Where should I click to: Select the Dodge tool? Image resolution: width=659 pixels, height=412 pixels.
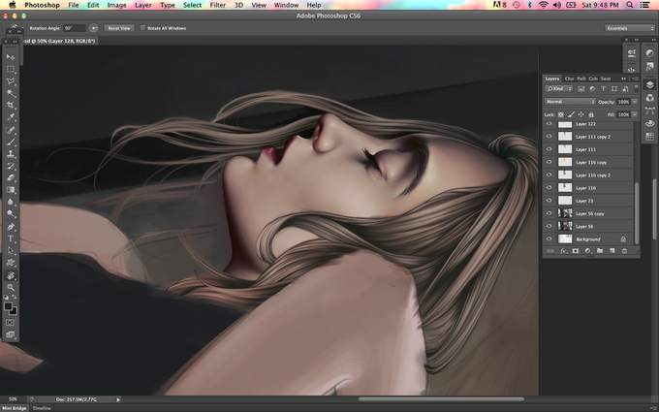pyautogui.click(x=11, y=213)
